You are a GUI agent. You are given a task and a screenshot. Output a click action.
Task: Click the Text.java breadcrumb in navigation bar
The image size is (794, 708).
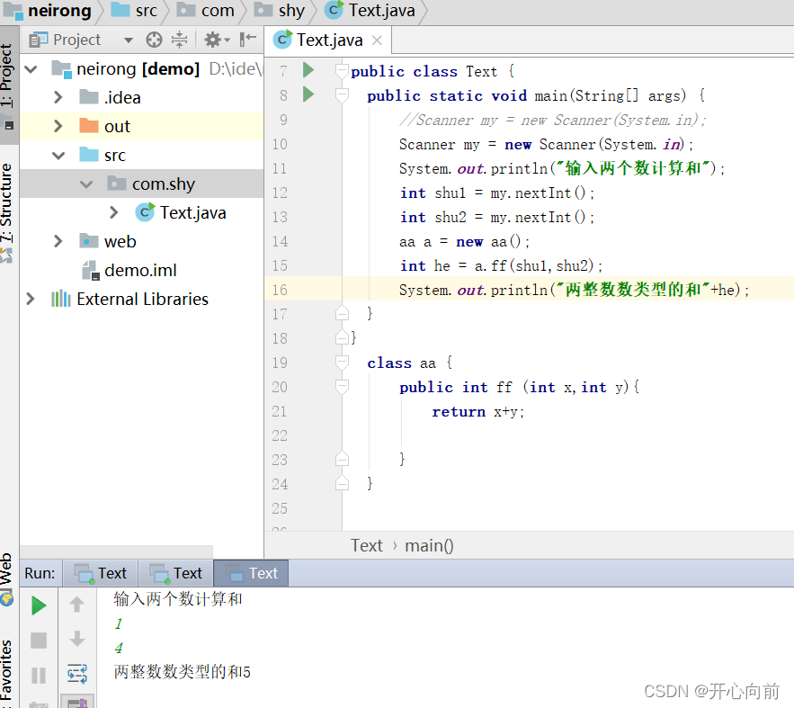(x=370, y=11)
